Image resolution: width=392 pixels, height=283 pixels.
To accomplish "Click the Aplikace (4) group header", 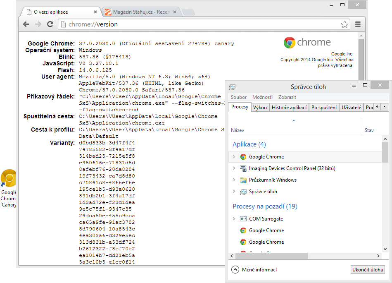I will coord(249,144).
